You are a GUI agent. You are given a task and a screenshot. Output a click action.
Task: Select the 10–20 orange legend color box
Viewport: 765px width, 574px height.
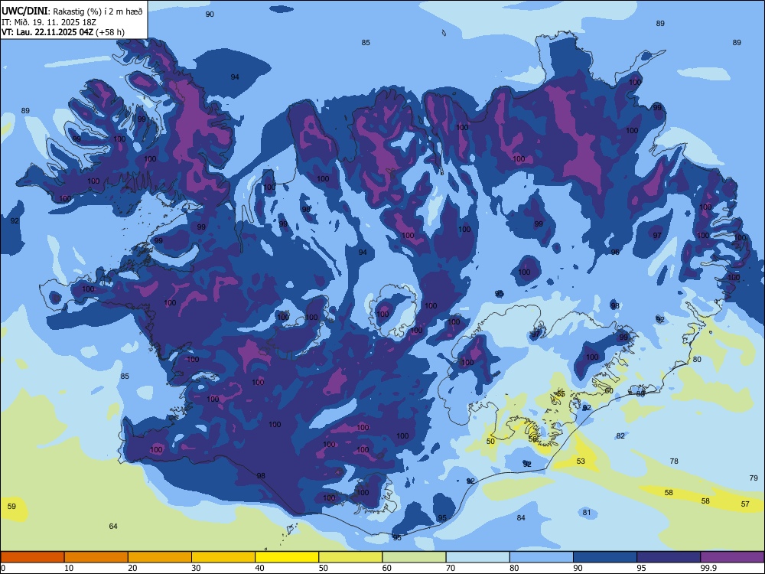coord(96,557)
